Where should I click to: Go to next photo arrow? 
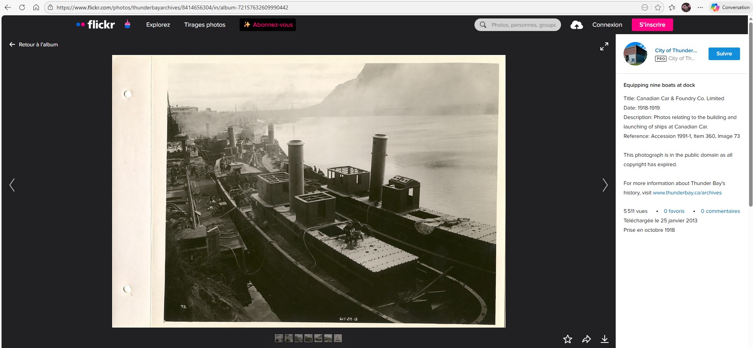click(605, 185)
